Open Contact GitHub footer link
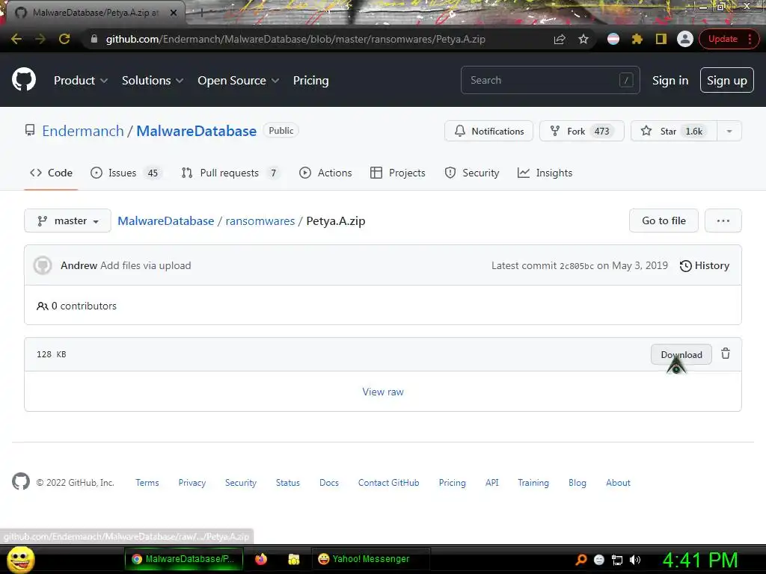 (x=388, y=483)
